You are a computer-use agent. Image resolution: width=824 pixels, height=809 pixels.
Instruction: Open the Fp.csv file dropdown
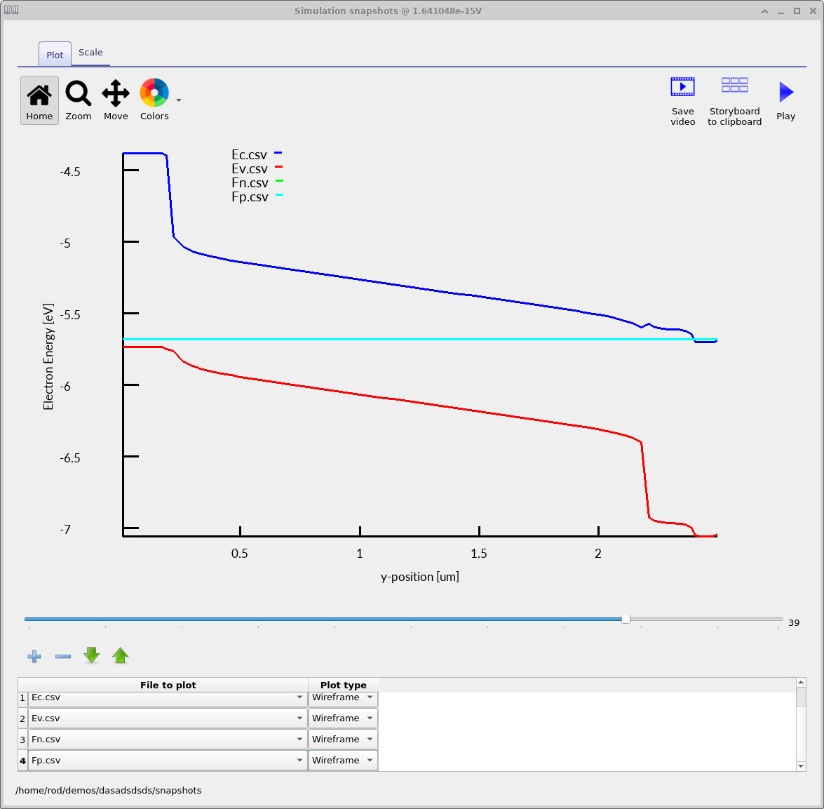pos(168,760)
